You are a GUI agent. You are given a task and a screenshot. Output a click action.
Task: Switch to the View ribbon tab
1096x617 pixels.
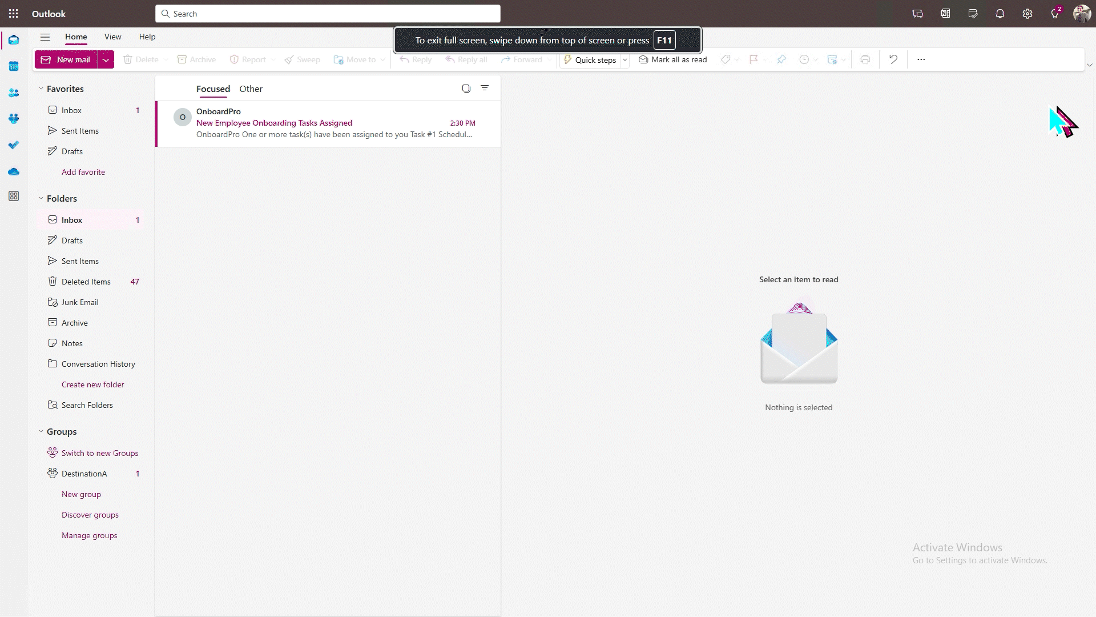[113, 37]
